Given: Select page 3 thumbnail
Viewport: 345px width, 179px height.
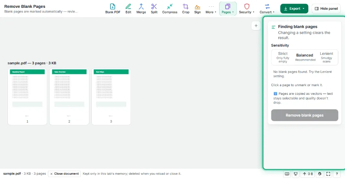Looking at the screenshot, I should pyautogui.click(x=111, y=96).
